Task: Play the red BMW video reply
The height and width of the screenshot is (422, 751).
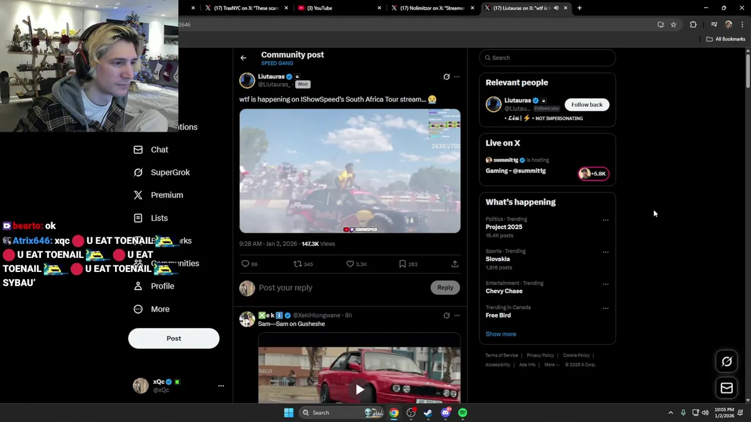Action: point(360,389)
